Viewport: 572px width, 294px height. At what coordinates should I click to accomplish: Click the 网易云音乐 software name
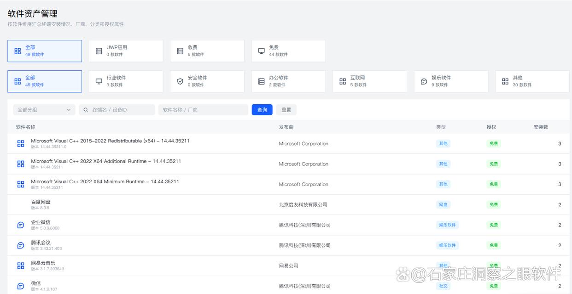point(43,263)
